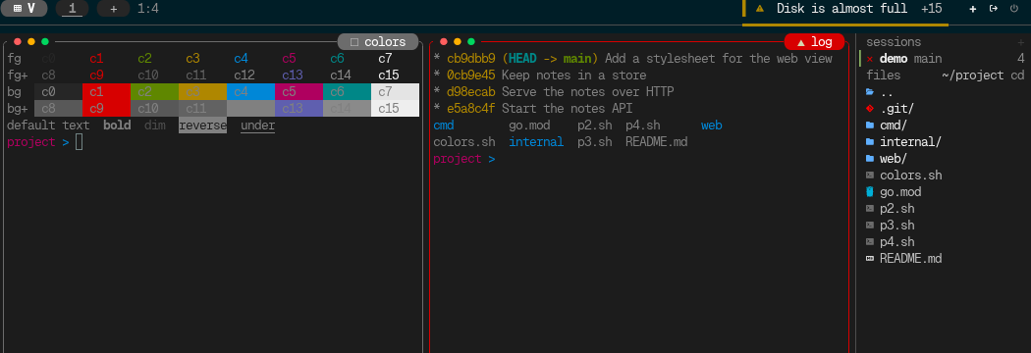The image size is (1031, 353).
Task: Click the colors pane prompt cursor
Action: [x=79, y=142]
